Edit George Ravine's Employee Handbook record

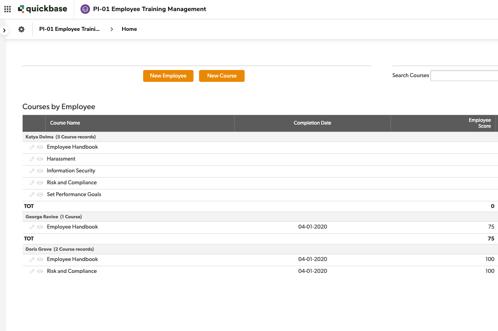pos(32,227)
